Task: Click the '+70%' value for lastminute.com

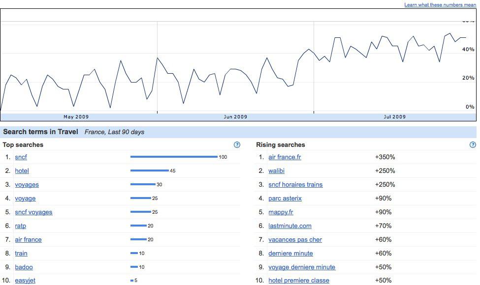Action: [383, 226]
